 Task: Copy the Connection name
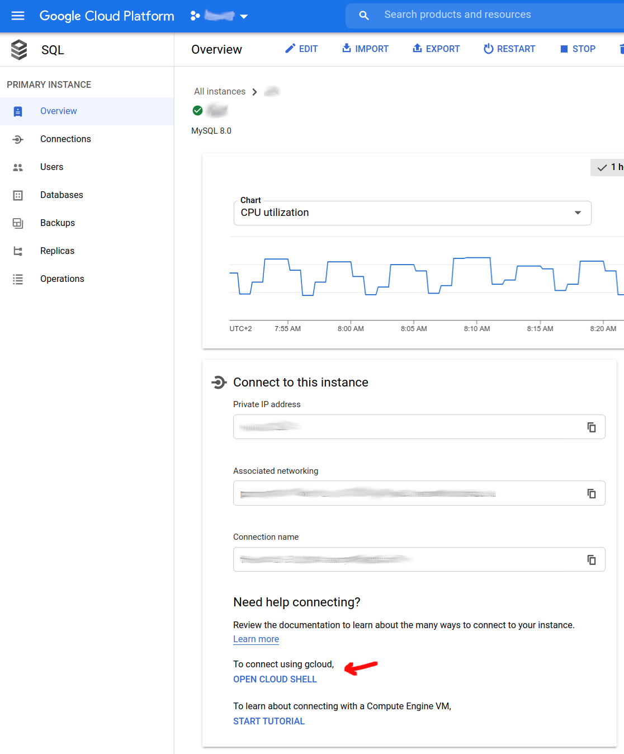click(x=592, y=560)
